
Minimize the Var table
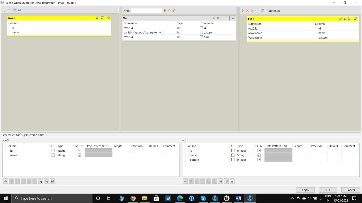pos(233,18)
